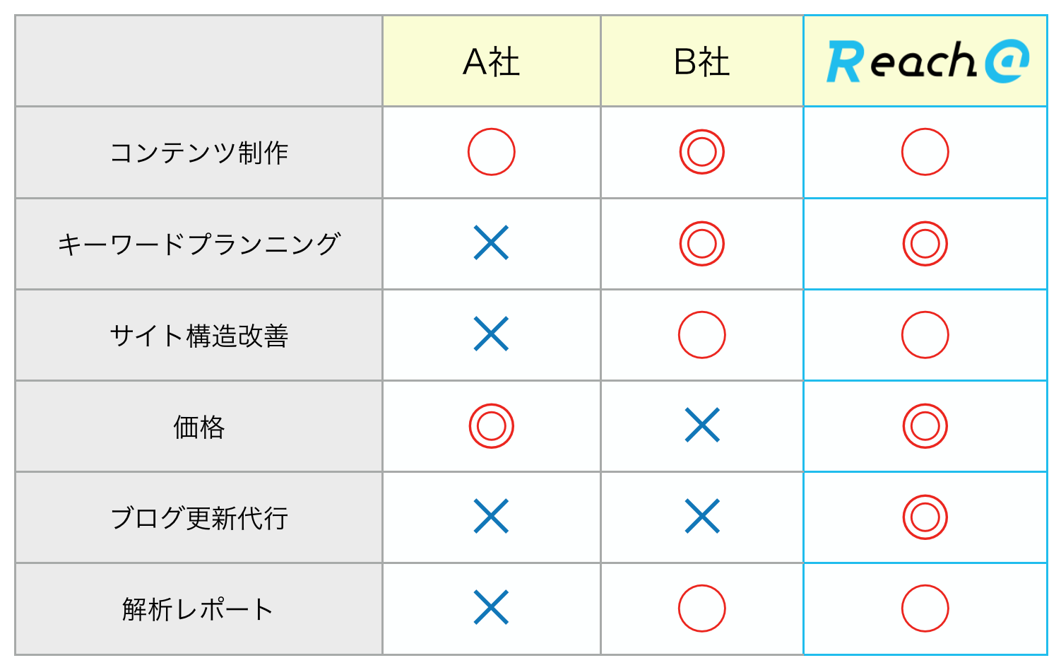The image size is (1061, 670).
Task: Click A社 cross mark for 解析レポート
Action: click(492, 608)
